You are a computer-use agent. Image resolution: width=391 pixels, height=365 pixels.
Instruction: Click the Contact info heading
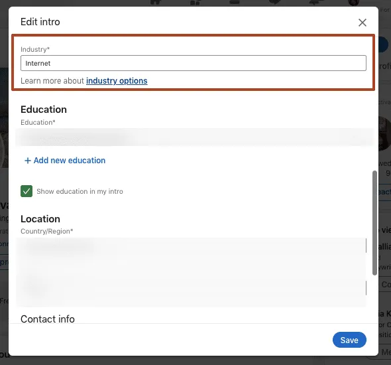(x=48, y=319)
